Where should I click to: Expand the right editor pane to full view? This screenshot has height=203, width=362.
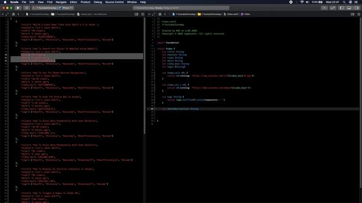(x=153, y=14)
